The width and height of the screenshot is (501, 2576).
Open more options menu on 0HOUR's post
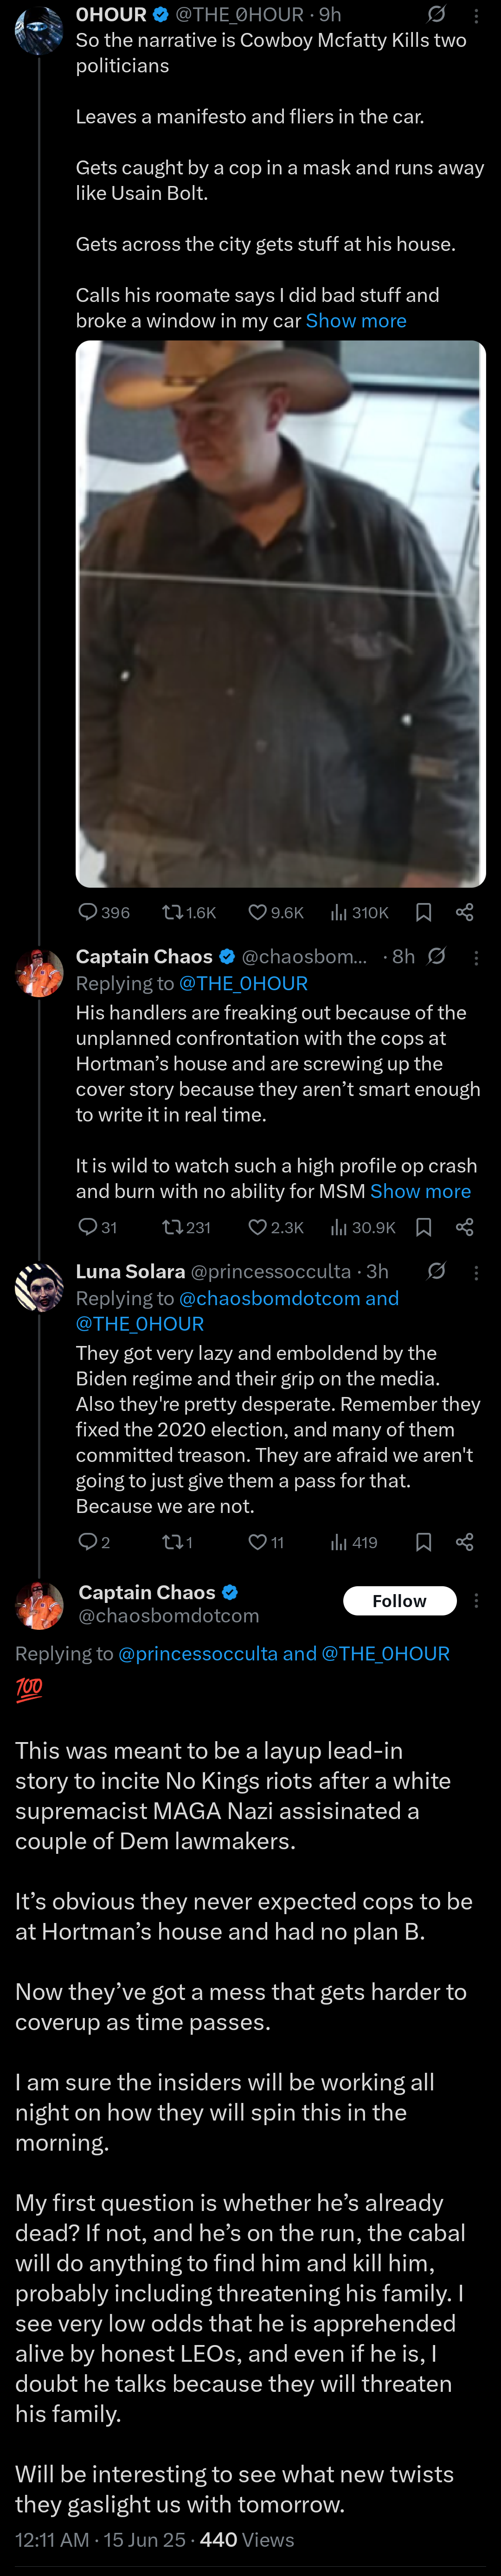click(x=476, y=15)
